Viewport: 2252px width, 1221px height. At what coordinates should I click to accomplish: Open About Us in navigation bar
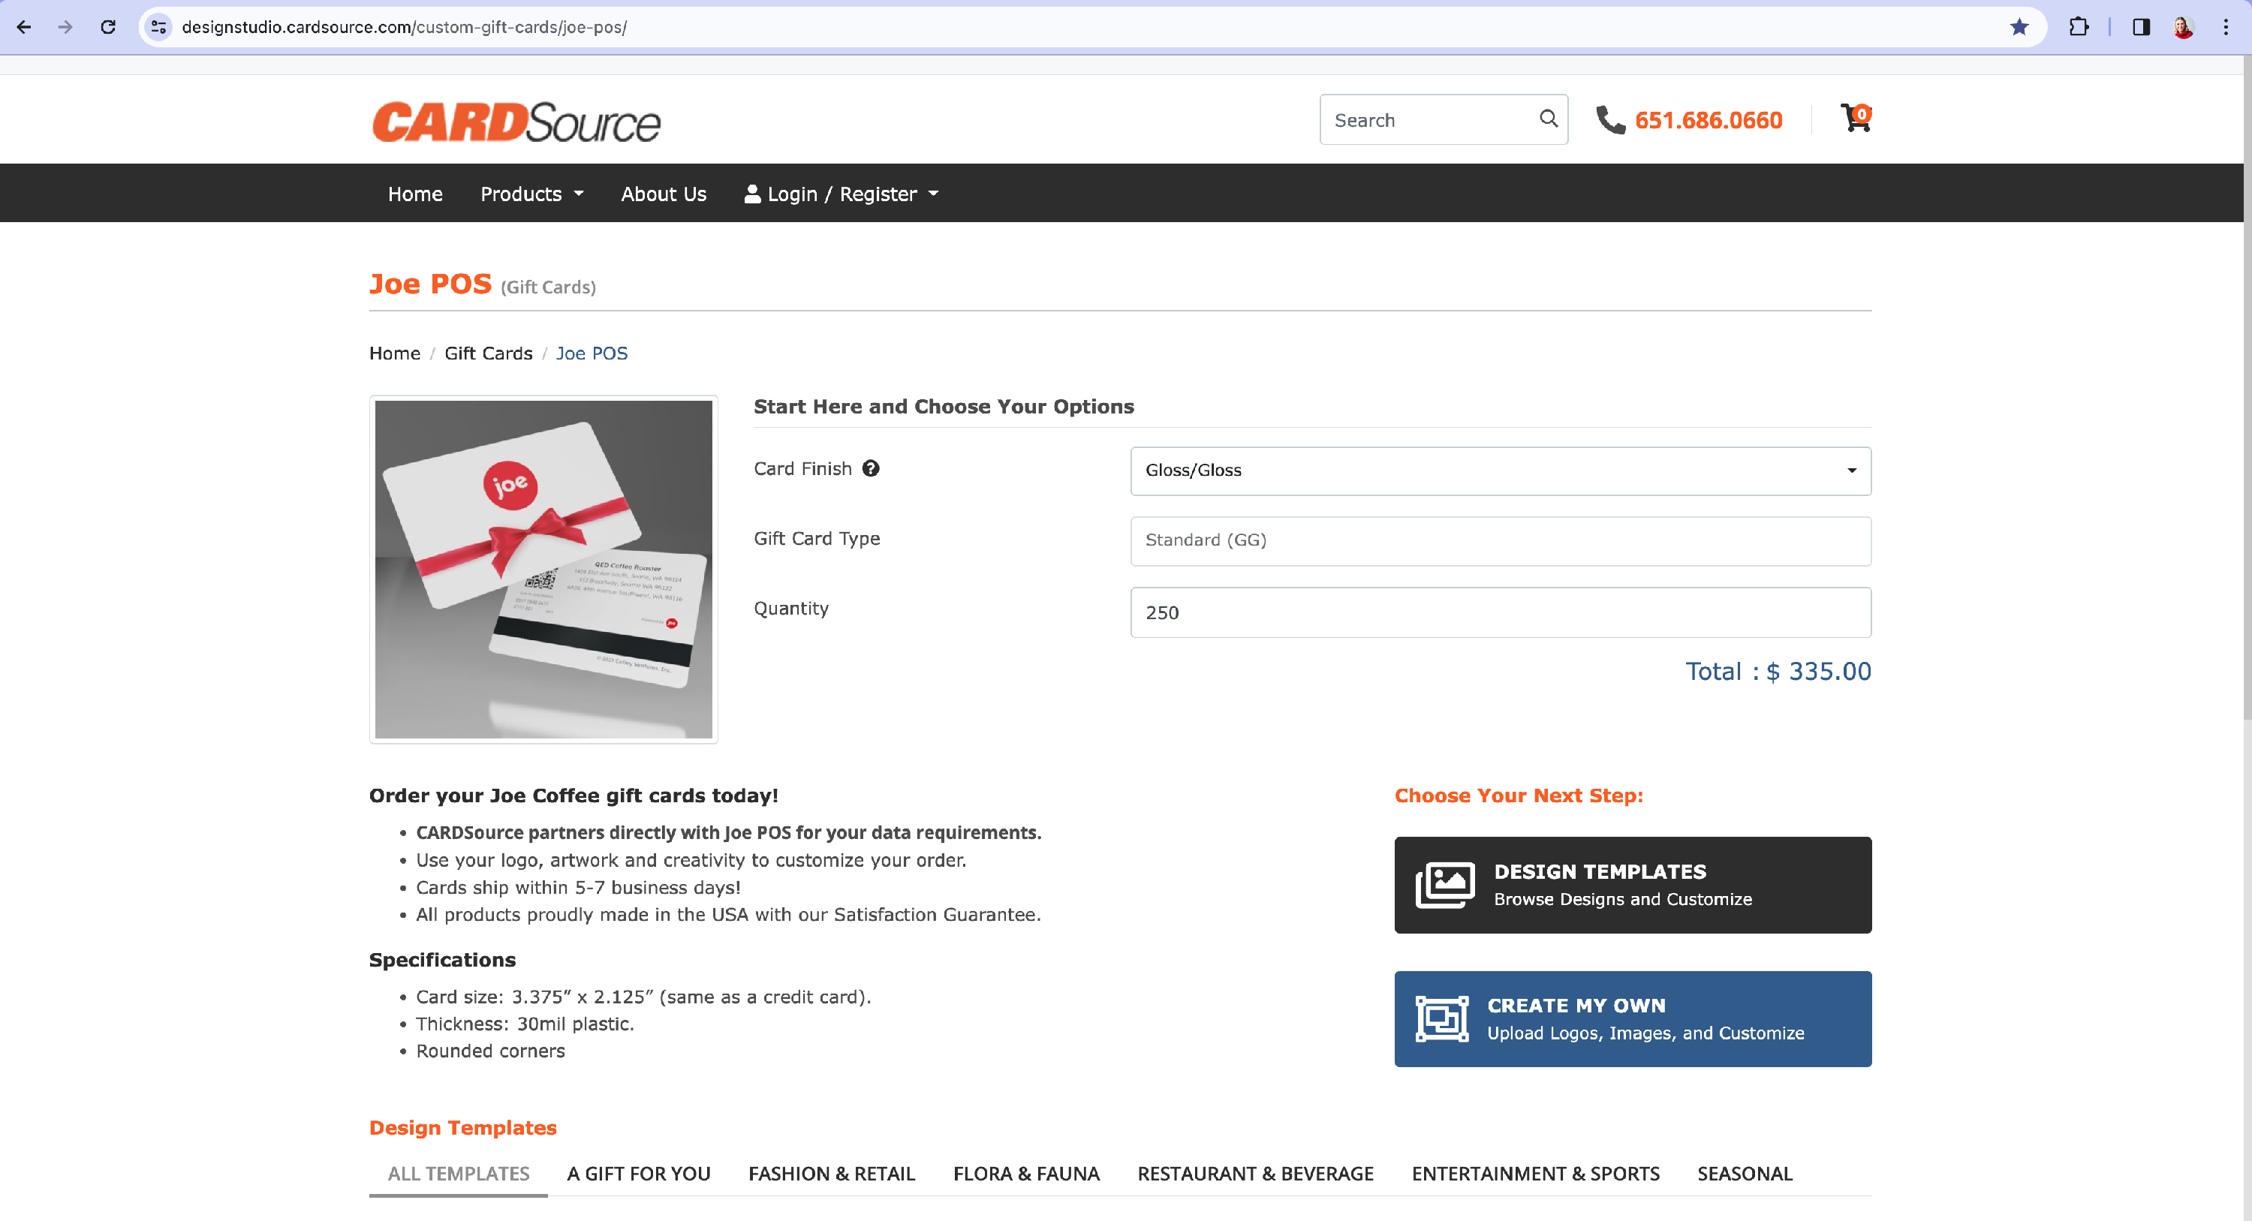tap(664, 193)
